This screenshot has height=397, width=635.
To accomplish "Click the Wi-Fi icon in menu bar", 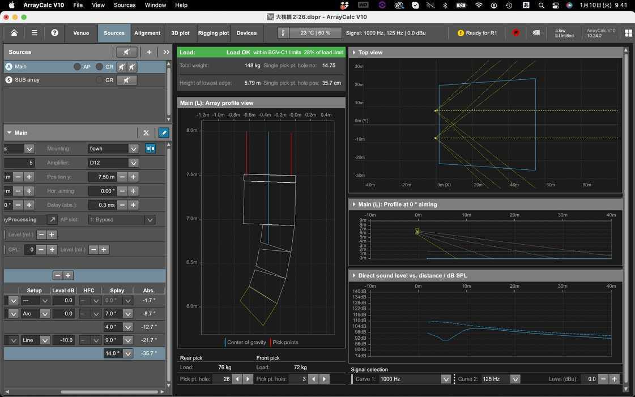I will [x=479, y=5].
